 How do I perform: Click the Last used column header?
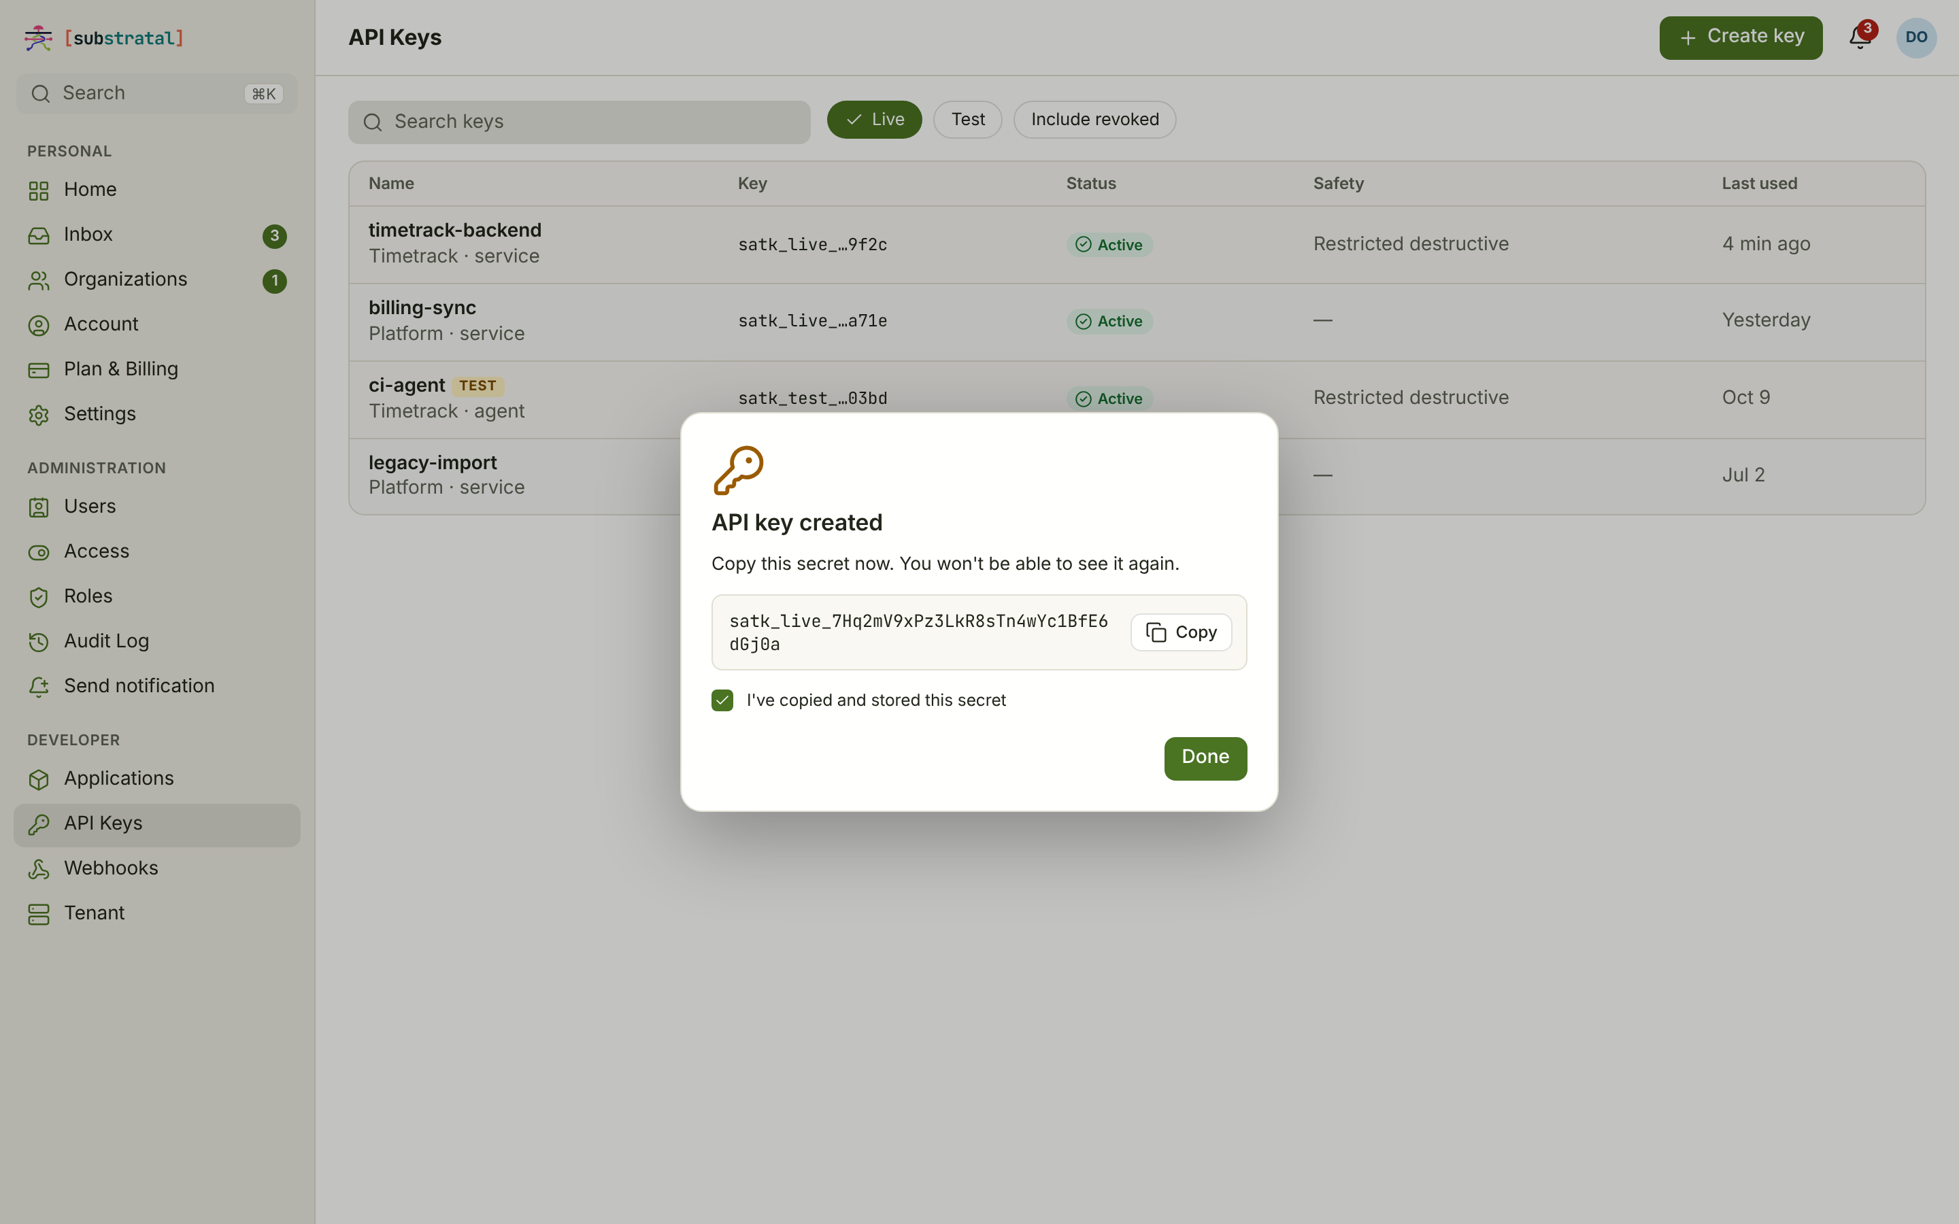tap(1759, 184)
